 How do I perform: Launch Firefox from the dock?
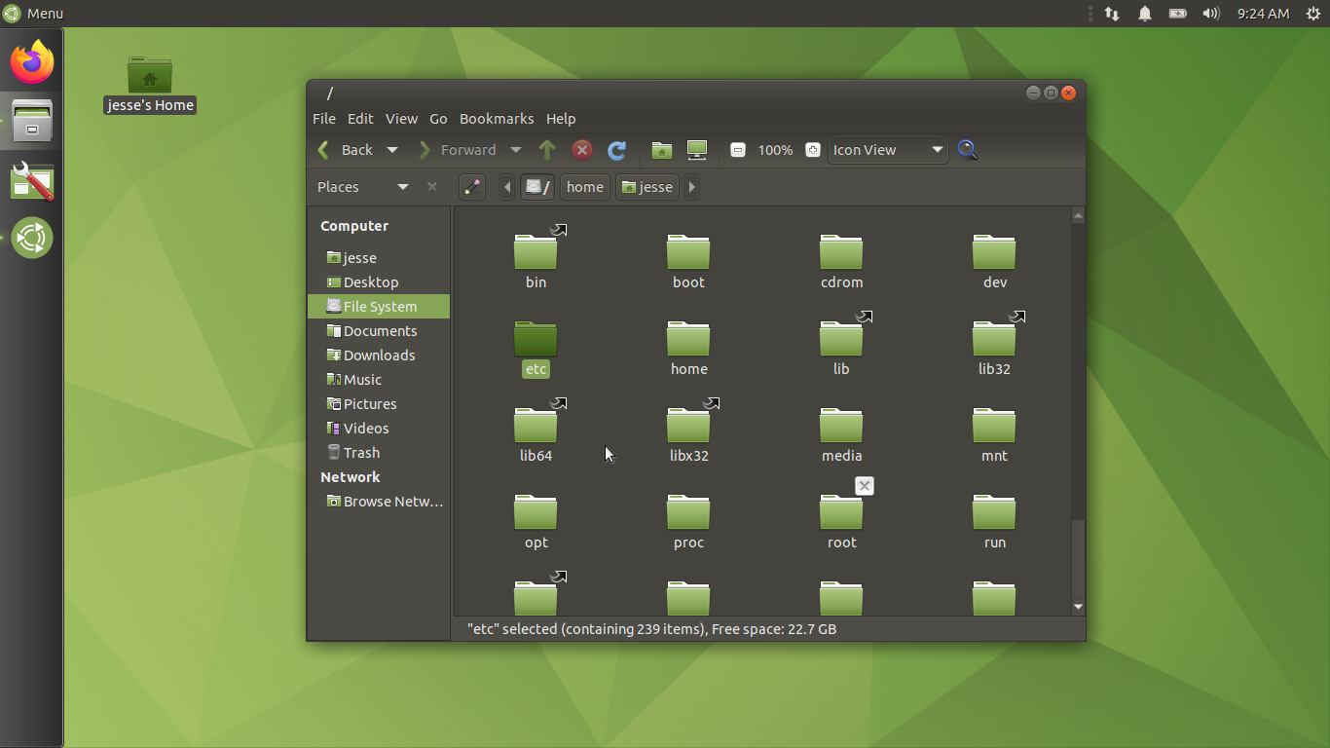coord(32,61)
